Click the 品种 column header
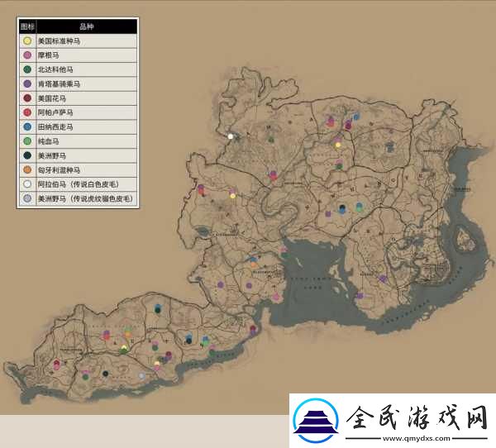Screen dimensions: 496x448 pos(86,26)
